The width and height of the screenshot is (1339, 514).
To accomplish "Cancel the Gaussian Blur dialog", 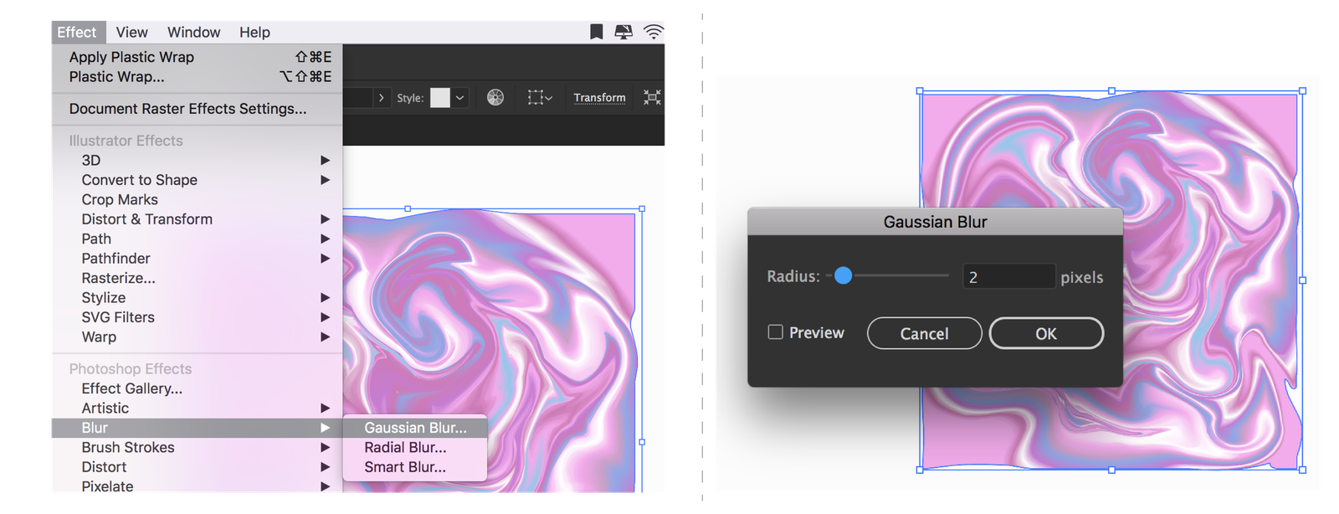I will point(924,333).
